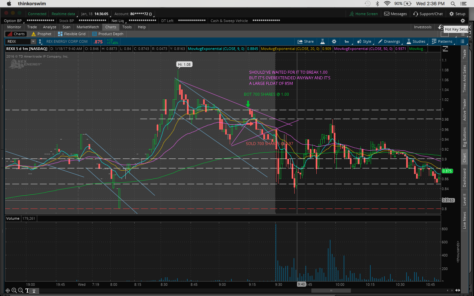Open the 1m timeframe selector

(x=347, y=41)
